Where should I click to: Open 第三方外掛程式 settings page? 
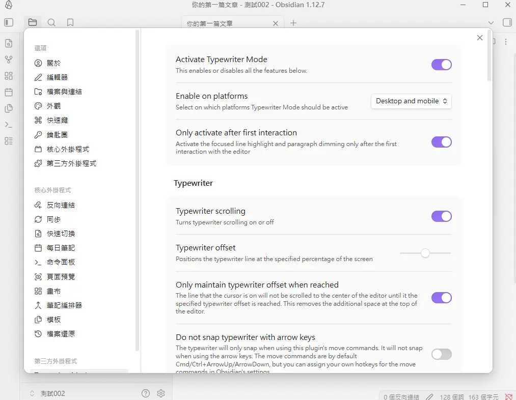pyautogui.click(x=71, y=163)
